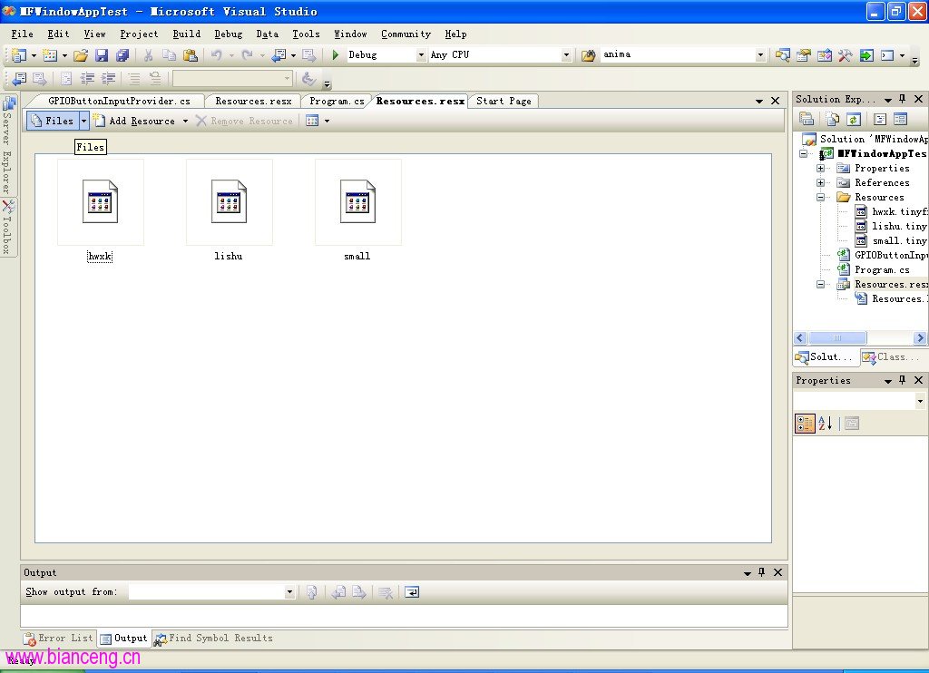Screen dimensions: 929x673
Task: Toggle Alphabetical sort in Properties panel
Action: click(x=826, y=423)
